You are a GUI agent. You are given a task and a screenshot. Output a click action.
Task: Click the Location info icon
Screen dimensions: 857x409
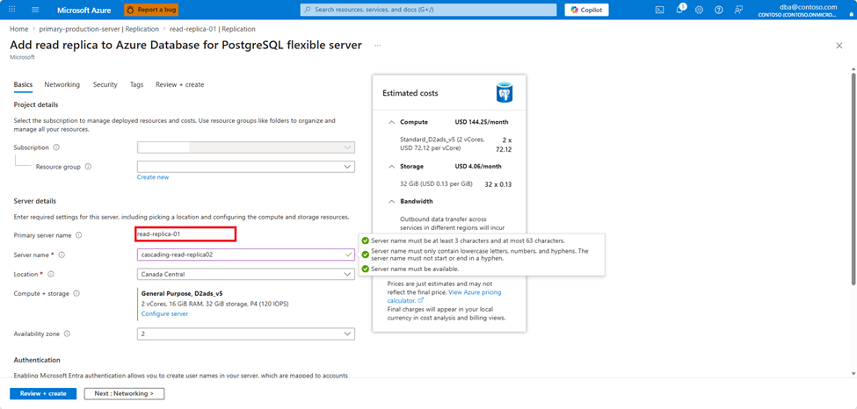(51, 274)
